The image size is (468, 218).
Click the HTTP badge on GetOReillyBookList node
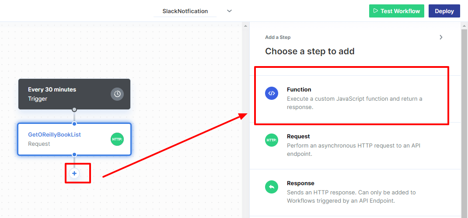coord(117,139)
